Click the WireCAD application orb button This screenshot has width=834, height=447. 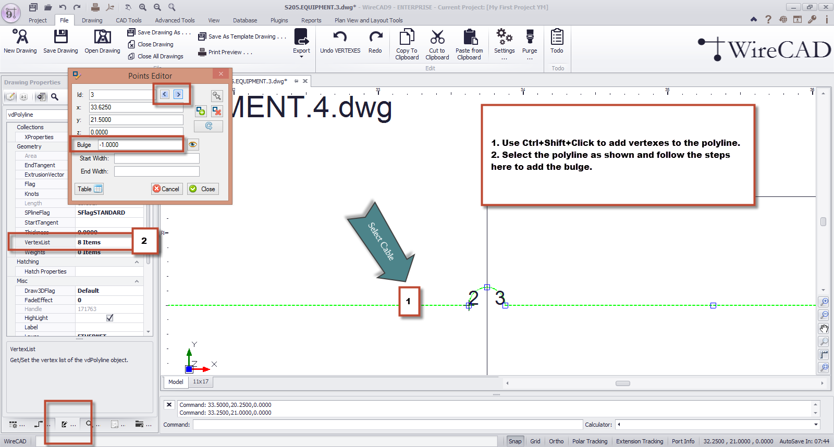click(x=11, y=13)
